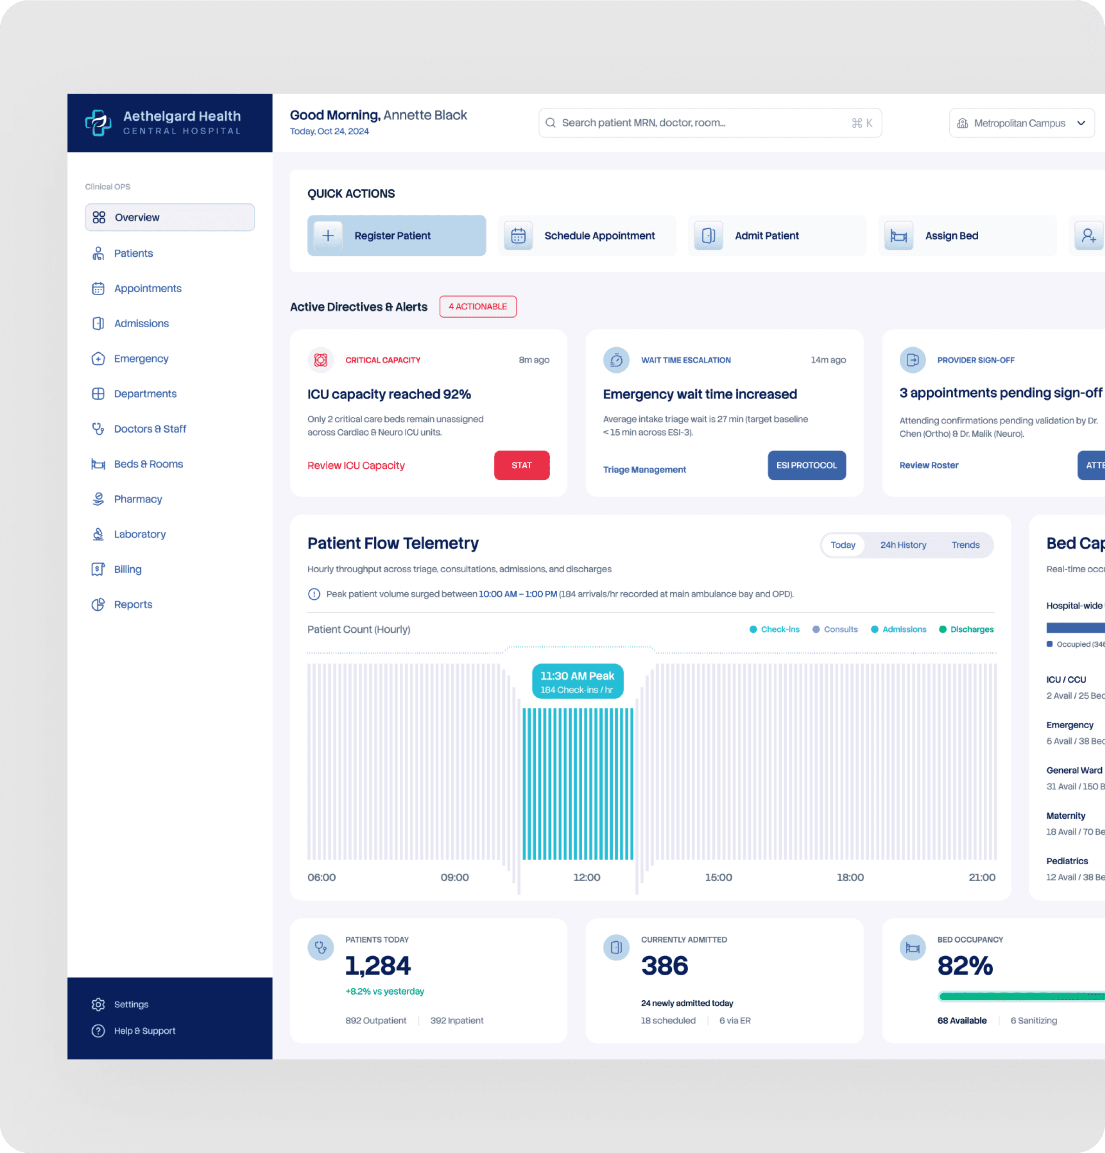Switch to the 24h History tab
This screenshot has width=1105, height=1153.
click(903, 545)
